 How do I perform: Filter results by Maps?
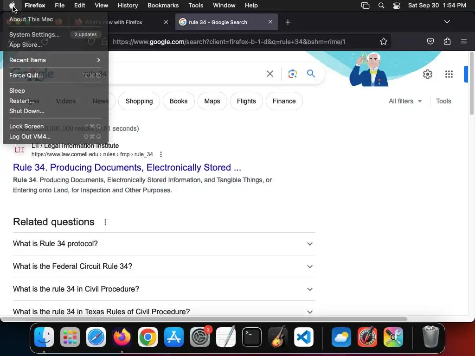tap(212, 101)
